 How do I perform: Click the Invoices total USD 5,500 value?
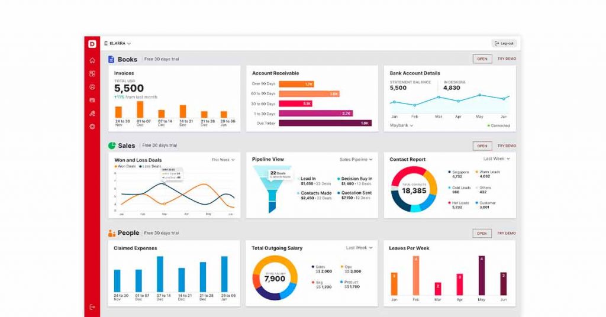point(129,89)
